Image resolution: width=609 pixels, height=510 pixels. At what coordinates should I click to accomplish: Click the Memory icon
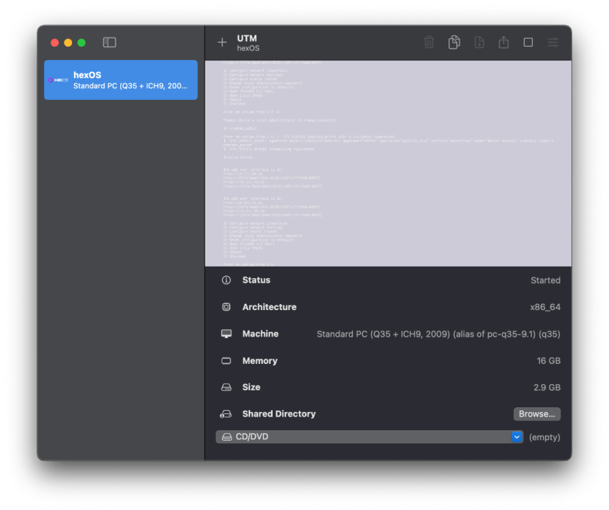coord(226,360)
